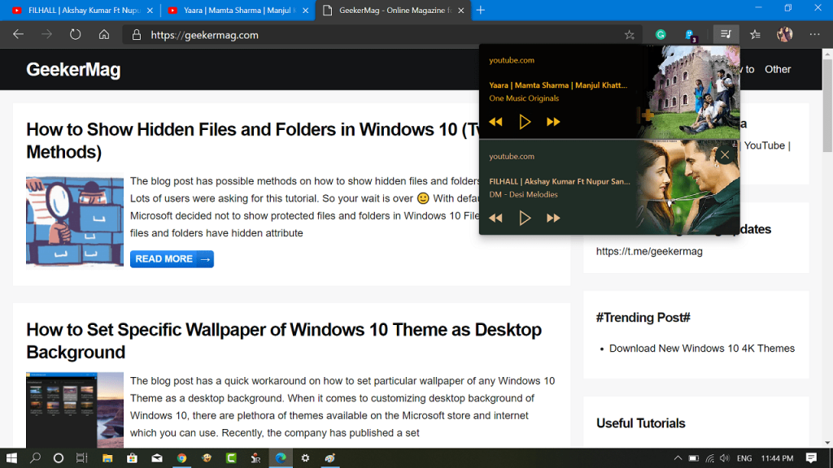Show hidden system tray icons
The height and width of the screenshot is (468, 833).
point(678,458)
